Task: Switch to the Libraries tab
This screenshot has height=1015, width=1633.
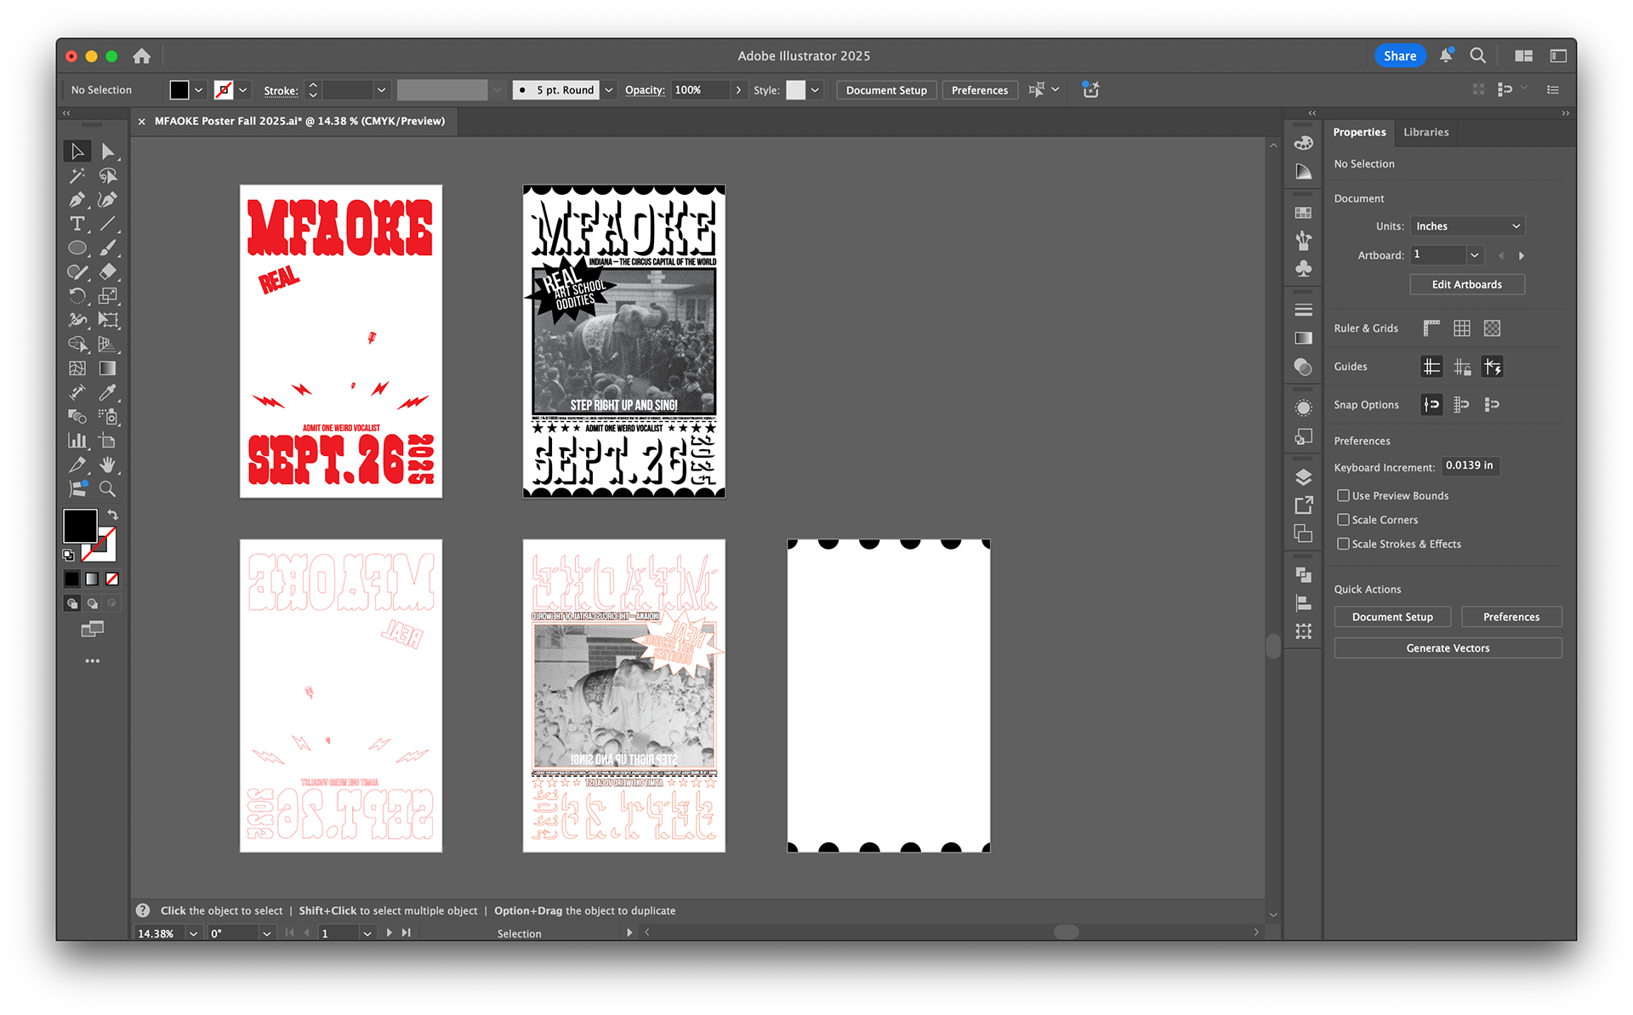Action: [x=1425, y=132]
